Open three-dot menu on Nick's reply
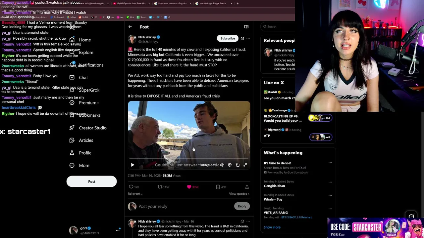424x238 pixels. 248,221
